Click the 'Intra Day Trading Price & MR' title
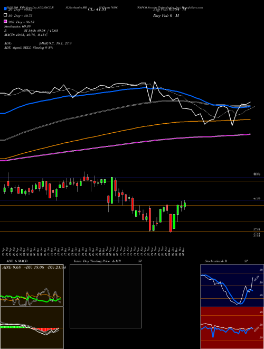The width and height of the screenshot is (264, 349). pyautogui.click(x=97, y=261)
